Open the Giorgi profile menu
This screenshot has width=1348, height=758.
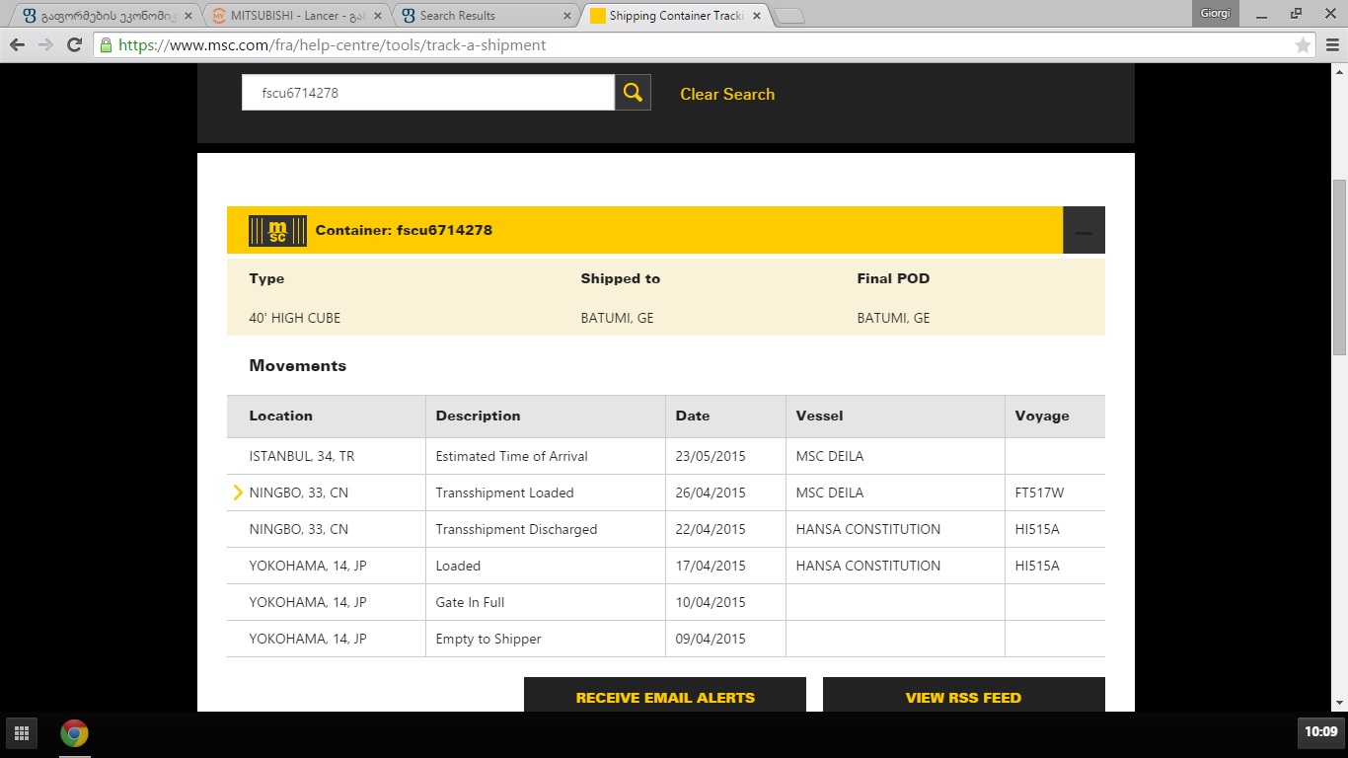(1215, 13)
